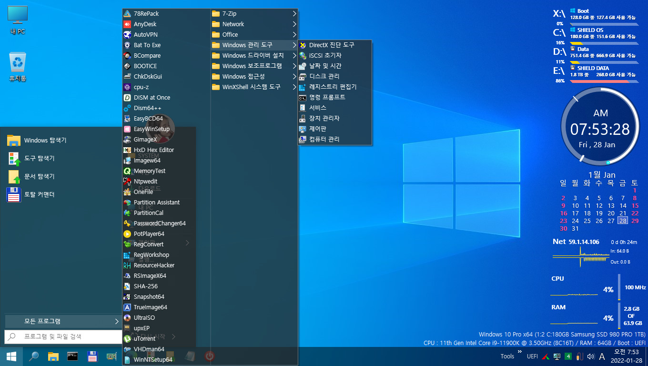Open ChkDskGui
The width and height of the screenshot is (648, 366).
(166, 76)
